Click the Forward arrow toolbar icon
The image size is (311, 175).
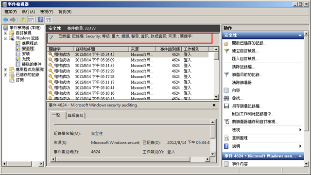tap(13, 19)
